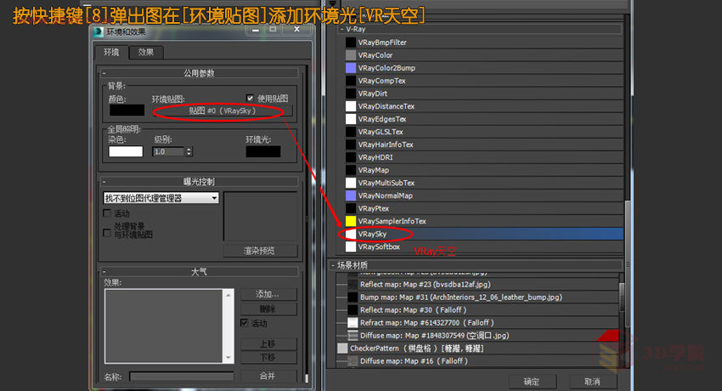Viewport: 722px width, 391px height.
Task: Select Reflect map #23 bvsdba12af.jpg entry
Action: [477, 285]
